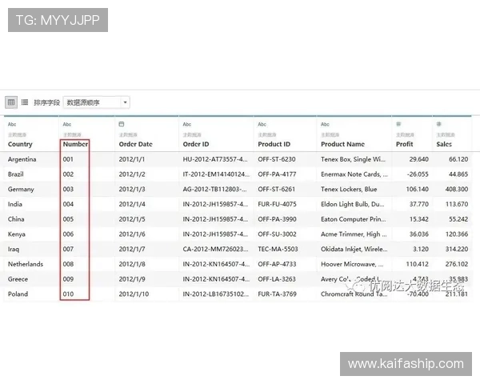Click Sales value 314.220
The image size is (480, 384).
[x=457, y=250]
